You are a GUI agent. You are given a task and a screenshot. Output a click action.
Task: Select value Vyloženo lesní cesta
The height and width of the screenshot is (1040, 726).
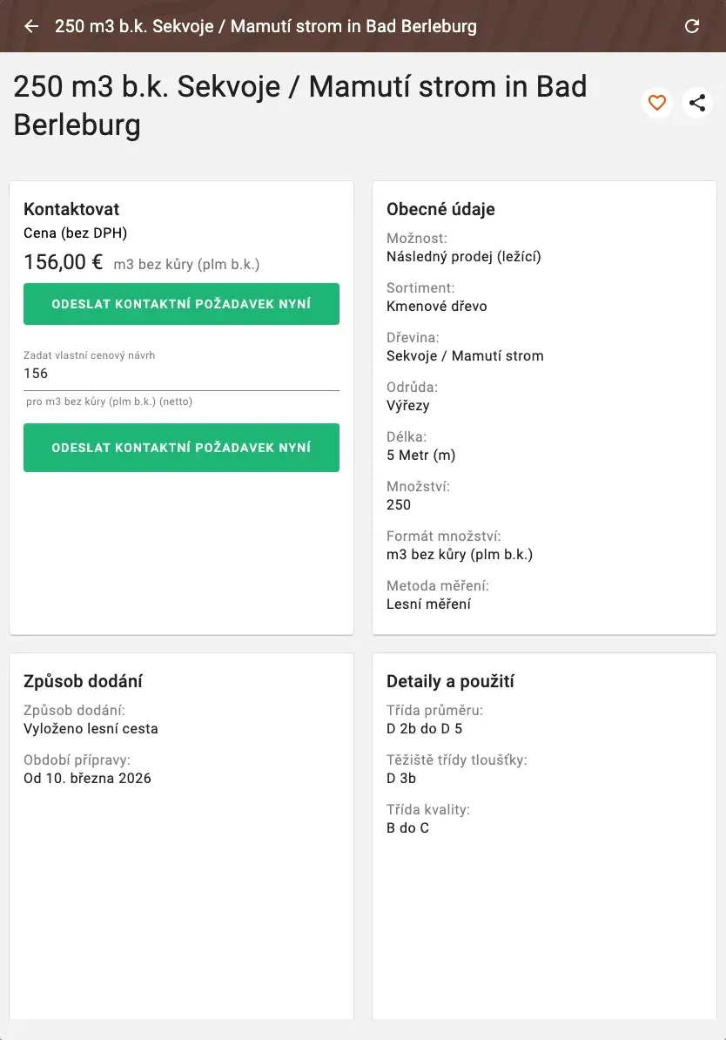[91, 729]
